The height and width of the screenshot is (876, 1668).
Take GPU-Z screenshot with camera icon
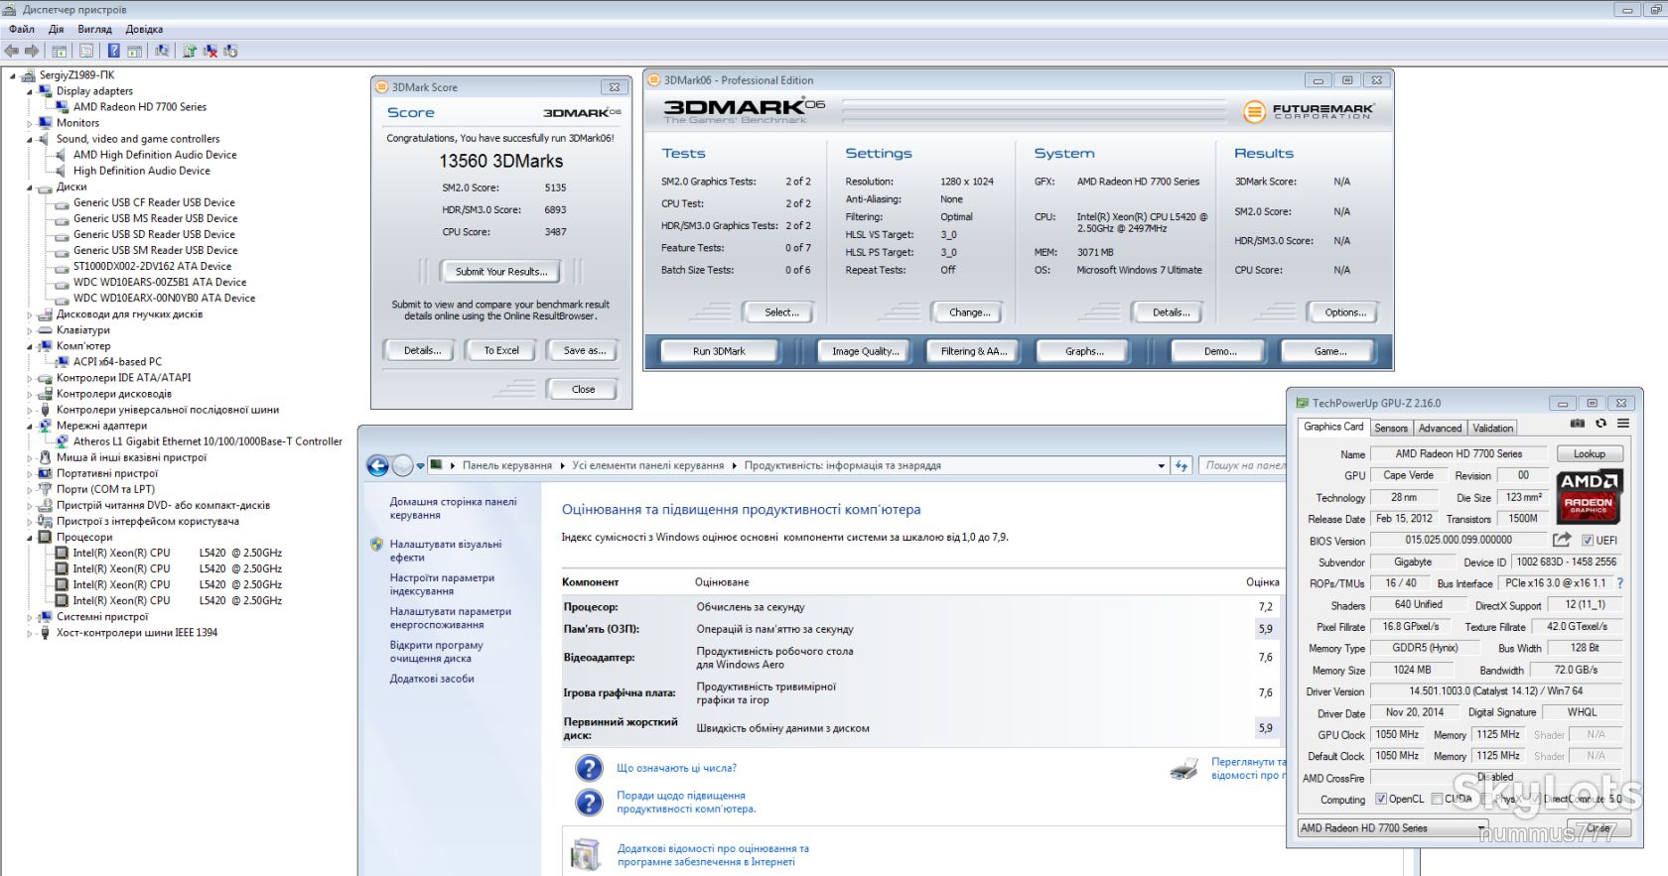tap(1577, 424)
